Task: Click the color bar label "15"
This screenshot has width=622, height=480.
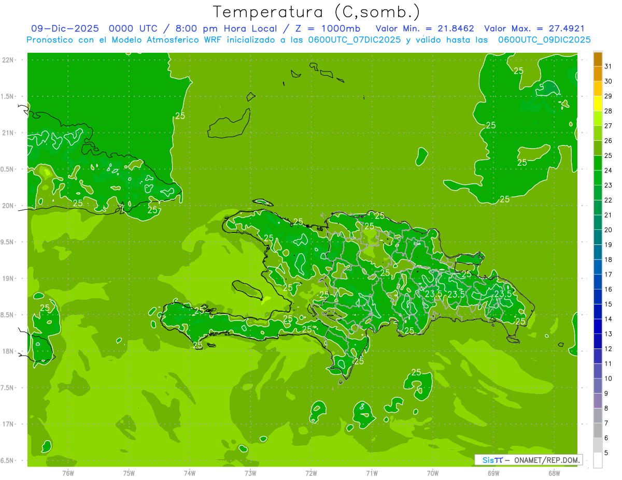Action: tap(609, 304)
